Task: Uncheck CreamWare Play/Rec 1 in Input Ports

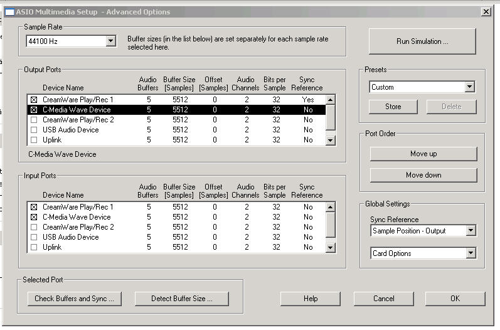Action: [34, 207]
